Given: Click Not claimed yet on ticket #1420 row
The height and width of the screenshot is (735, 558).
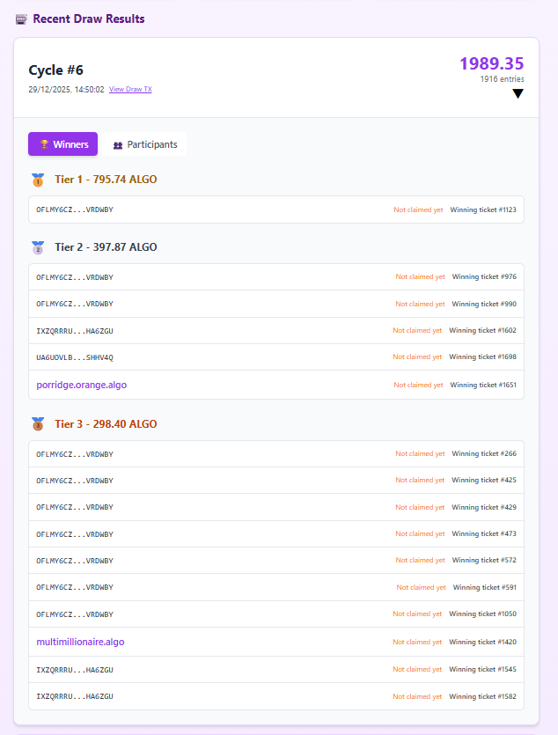Looking at the screenshot, I should tap(417, 642).
